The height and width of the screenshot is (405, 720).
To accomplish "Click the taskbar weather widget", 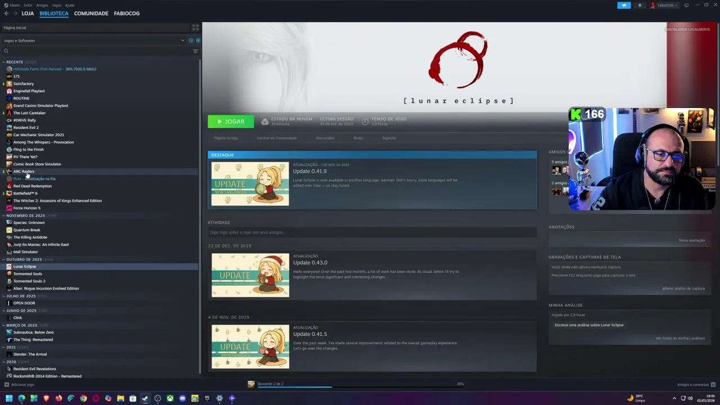I will click(636, 398).
